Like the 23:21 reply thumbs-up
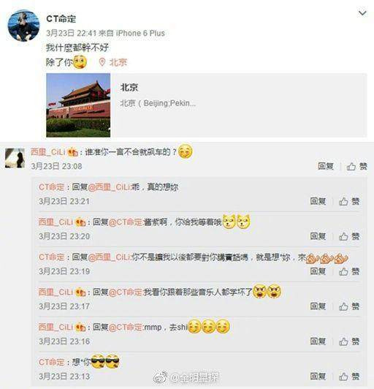The height and width of the screenshot is (389, 374). [x=349, y=201]
